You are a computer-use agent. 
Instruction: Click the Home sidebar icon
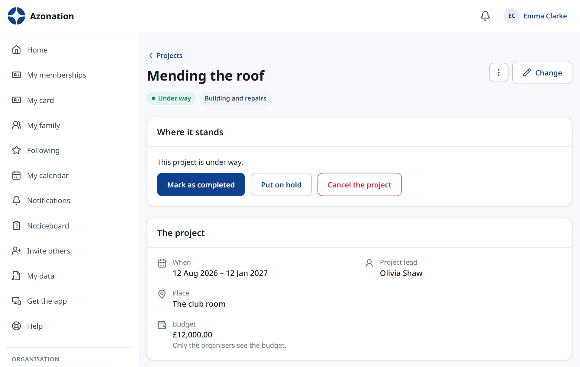click(x=16, y=49)
